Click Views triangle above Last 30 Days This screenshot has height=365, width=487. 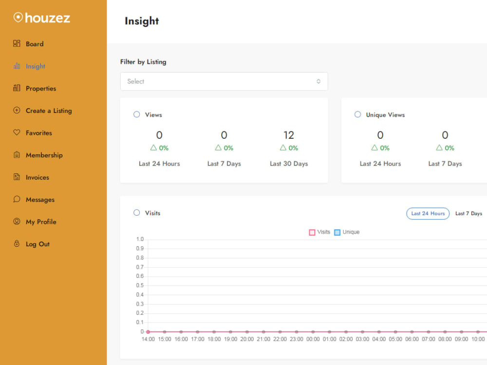tap(283, 148)
